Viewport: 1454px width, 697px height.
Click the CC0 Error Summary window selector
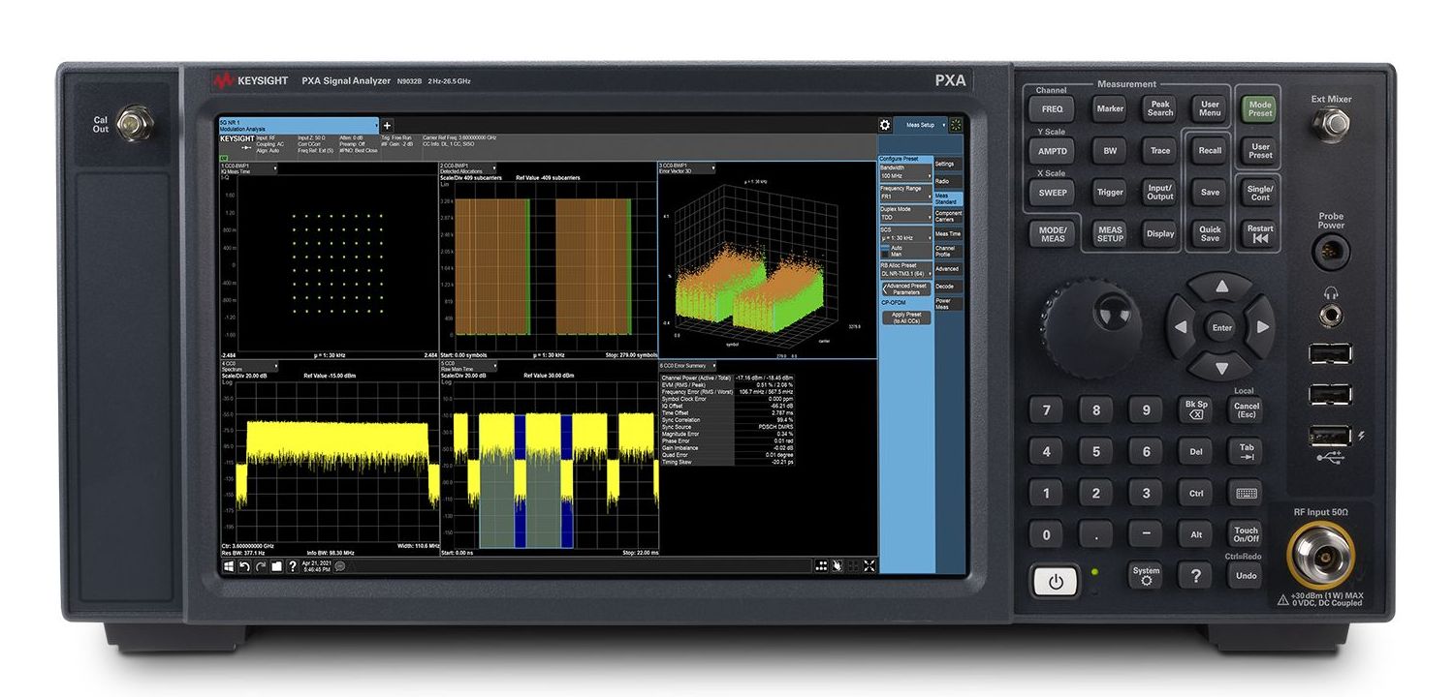pos(687,366)
